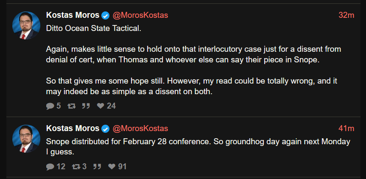The image size is (366, 179).
Task: Click quote icon on Snope conference tweet
Action: [97, 167]
